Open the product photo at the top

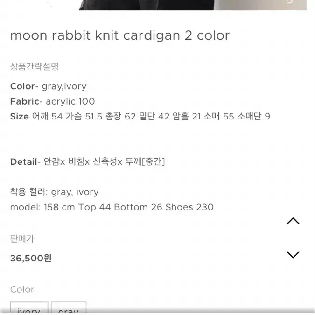(193, 5)
